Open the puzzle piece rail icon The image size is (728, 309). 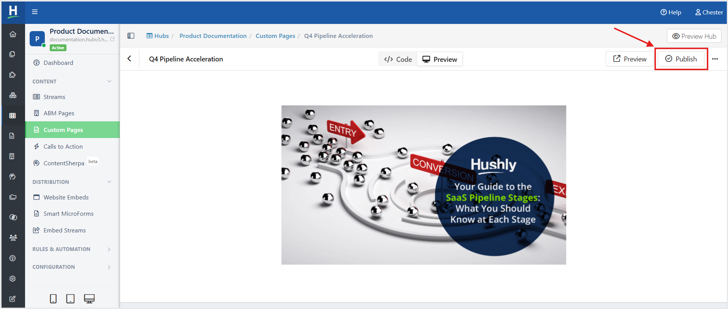coord(13,75)
